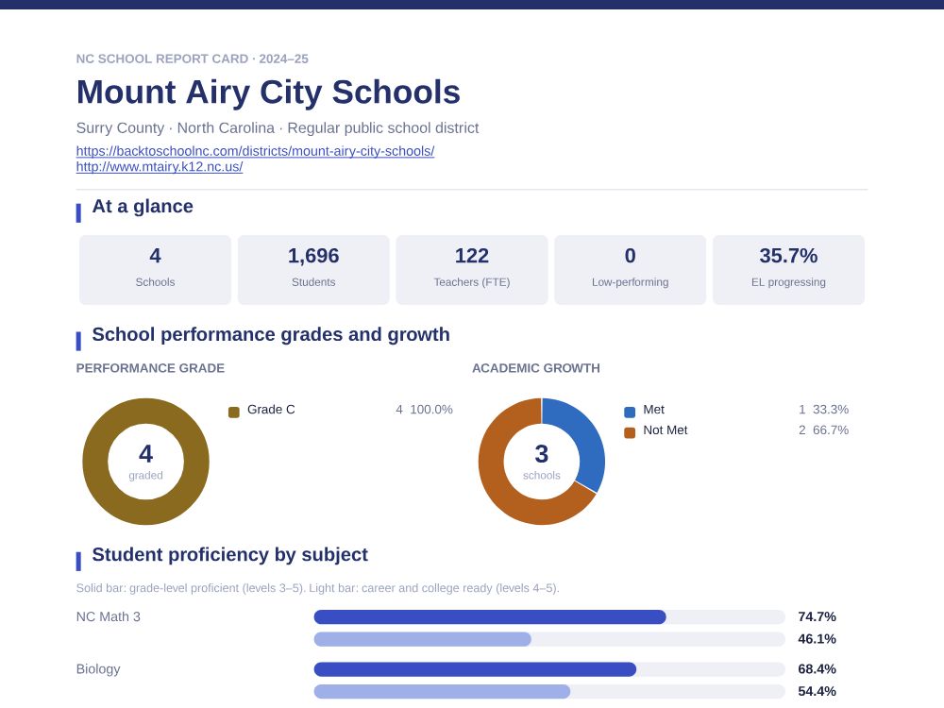Click the At a glance heading
944x708 pixels.
[x=143, y=207]
